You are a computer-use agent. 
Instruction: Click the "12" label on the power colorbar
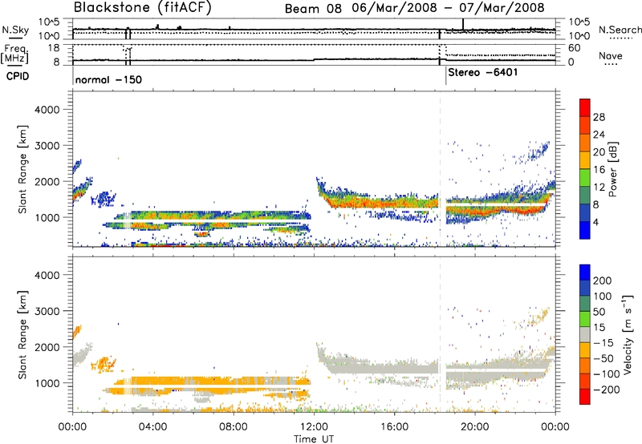click(599, 188)
